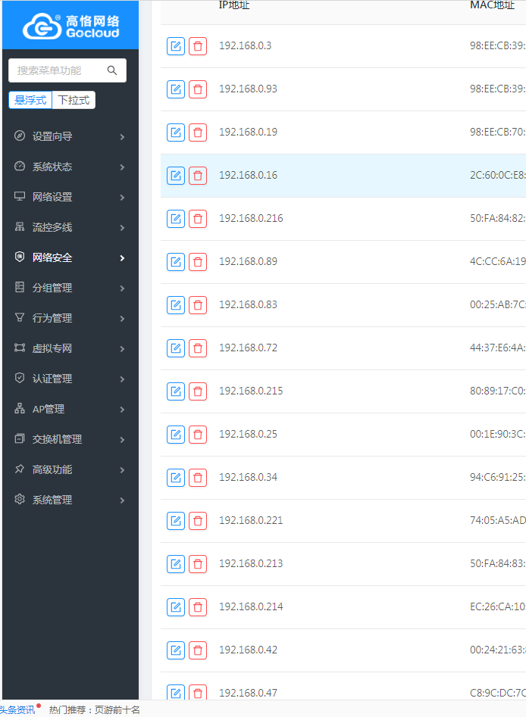Viewport: 526px width, 717px height.
Task: Select the 网络安全 menu item
Action: coord(52,257)
